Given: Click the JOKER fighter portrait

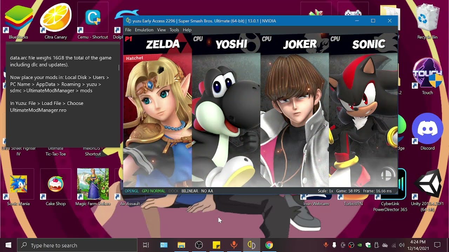Looking at the screenshot, I should pyautogui.click(x=295, y=110).
